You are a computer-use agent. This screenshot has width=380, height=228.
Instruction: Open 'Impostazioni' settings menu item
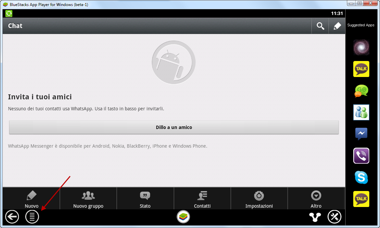coord(259,199)
